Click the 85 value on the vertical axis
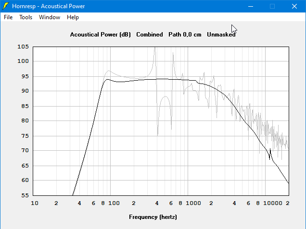 click(x=25, y=106)
